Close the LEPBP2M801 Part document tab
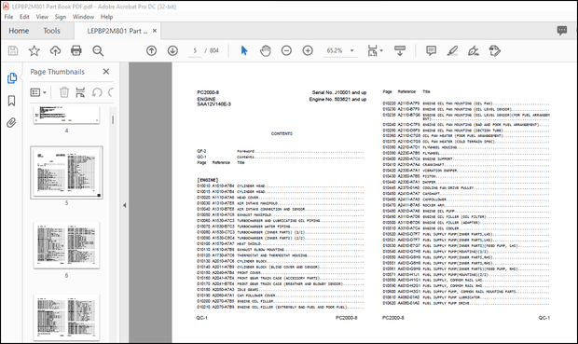Image resolution: width=578 pixels, height=344 pixels. [155, 31]
